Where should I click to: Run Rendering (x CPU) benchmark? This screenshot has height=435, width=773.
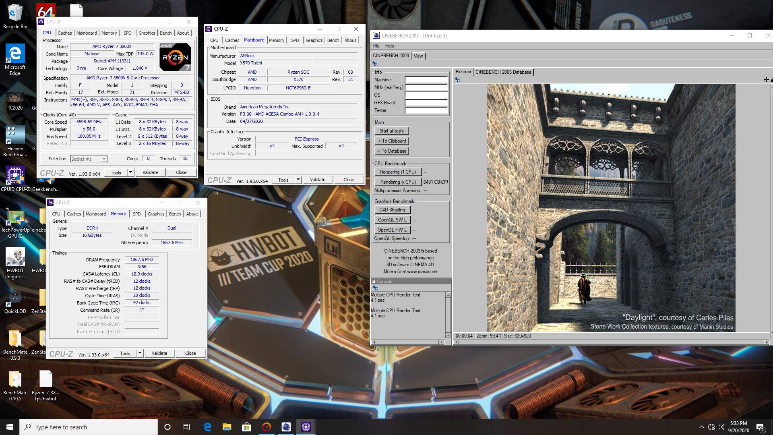[398, 182]
